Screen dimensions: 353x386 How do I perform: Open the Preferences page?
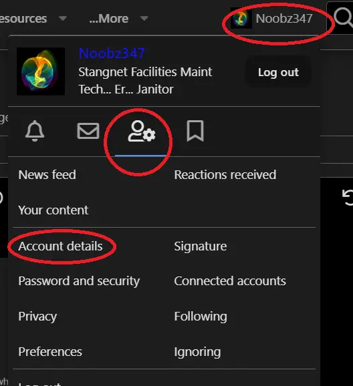(50, 351)
